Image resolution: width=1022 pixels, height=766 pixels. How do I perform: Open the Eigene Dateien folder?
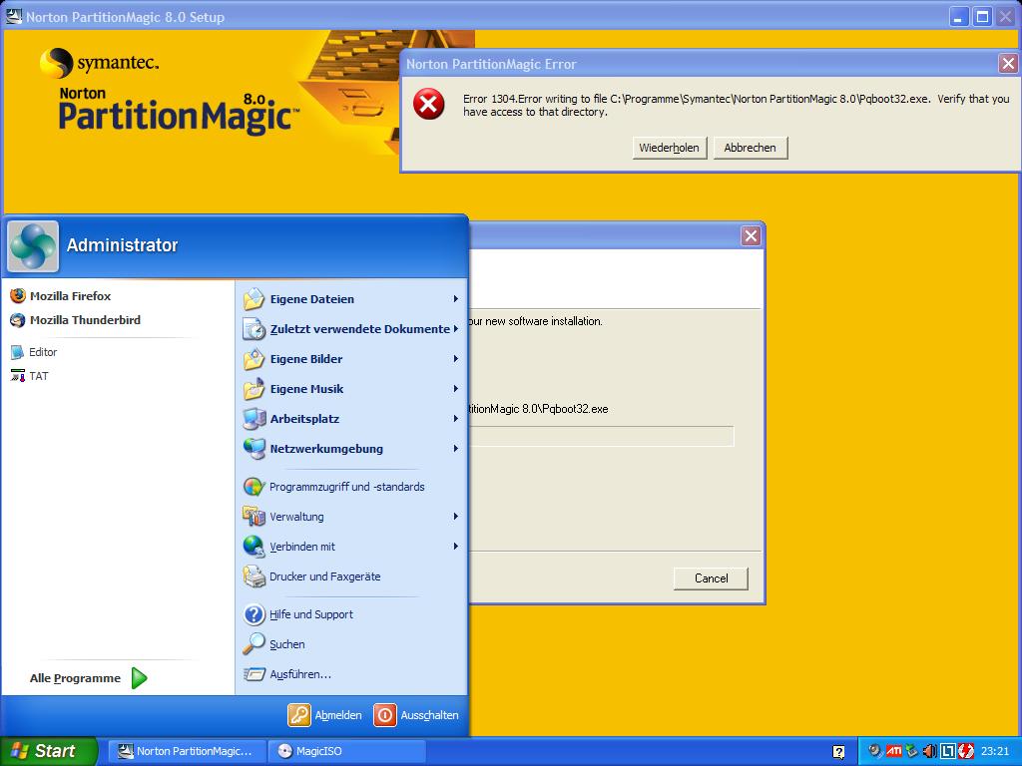pos(351,299)
